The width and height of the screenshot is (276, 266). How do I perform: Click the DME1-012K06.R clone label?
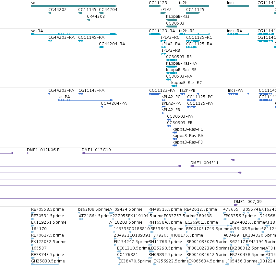pyautogui.click(x=43, y=150)
